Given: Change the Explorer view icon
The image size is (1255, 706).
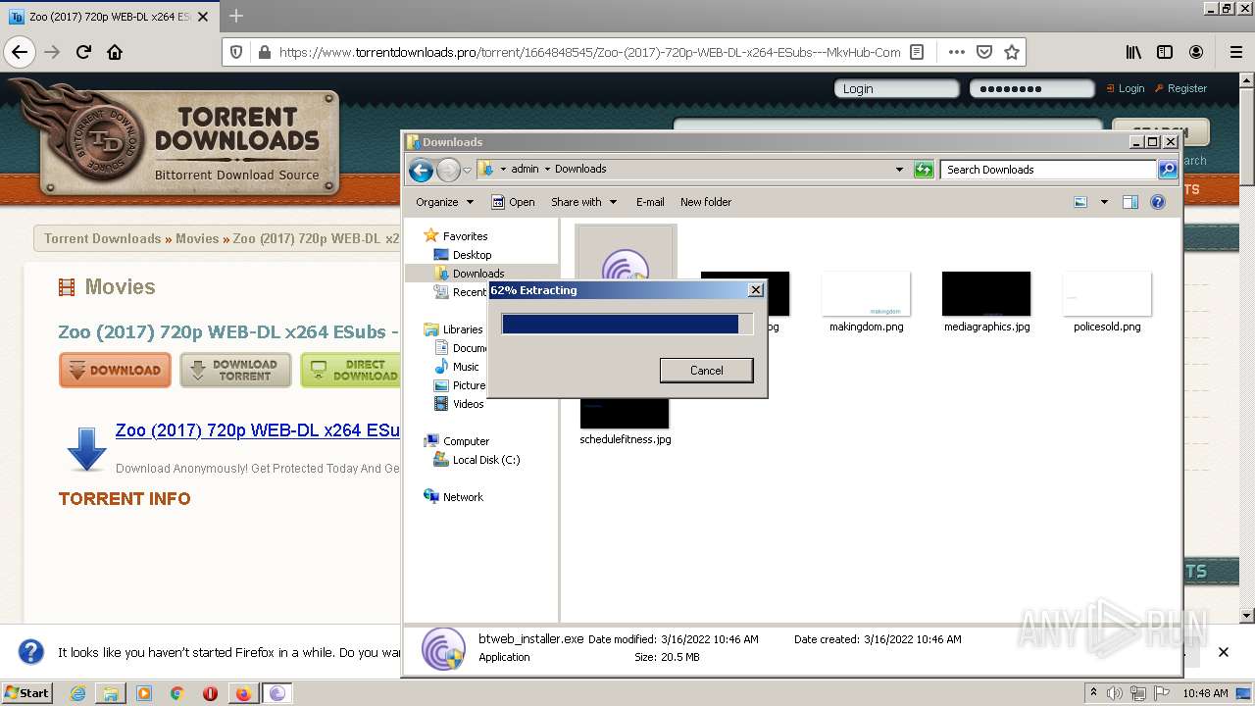Looking at the screenshot, I should [x=1080, y=202].
